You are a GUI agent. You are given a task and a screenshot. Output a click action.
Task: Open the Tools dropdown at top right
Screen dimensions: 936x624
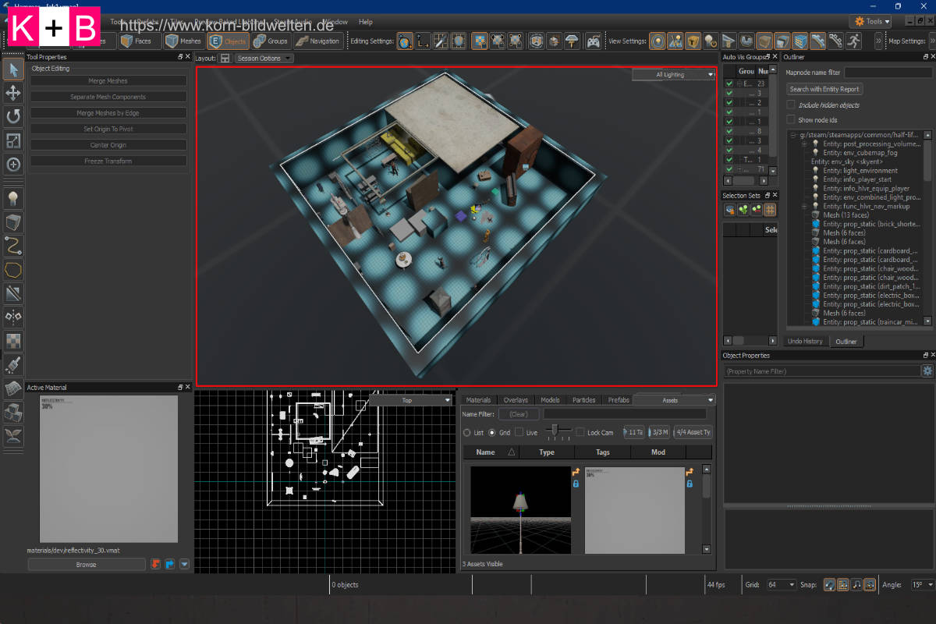(870, 21)
